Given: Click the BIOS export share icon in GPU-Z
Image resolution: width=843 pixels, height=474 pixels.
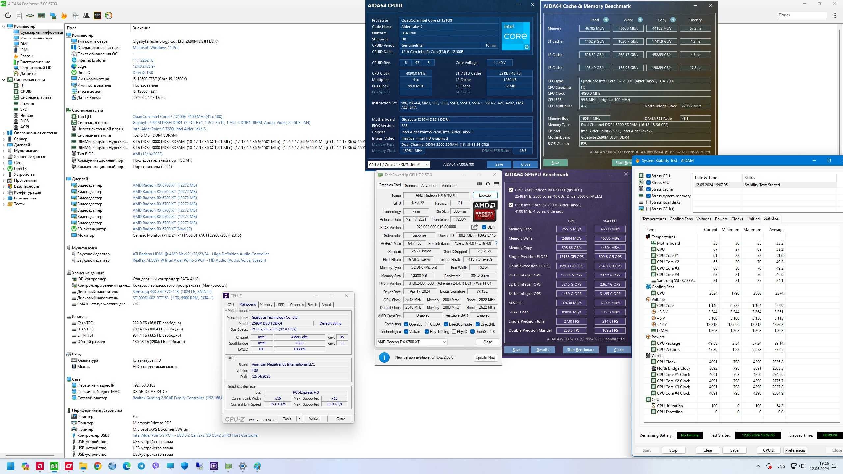Looking at the screenshot, I should click(475, 227).
